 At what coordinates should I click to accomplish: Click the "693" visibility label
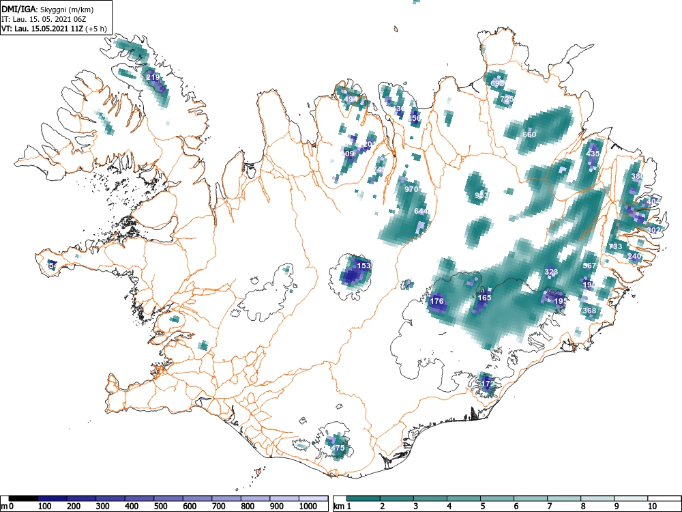point(497,83)
